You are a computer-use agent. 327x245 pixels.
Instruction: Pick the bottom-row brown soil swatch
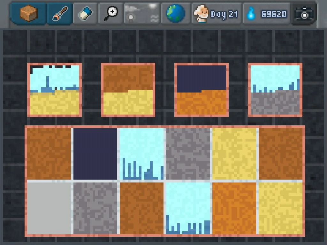point(141,208)
